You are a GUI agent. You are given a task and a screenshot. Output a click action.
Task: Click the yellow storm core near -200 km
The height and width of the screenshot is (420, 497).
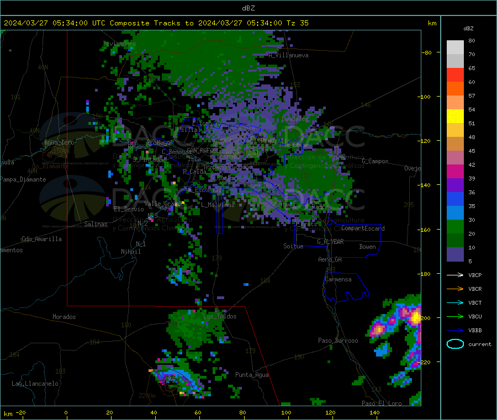pos(415,317)
